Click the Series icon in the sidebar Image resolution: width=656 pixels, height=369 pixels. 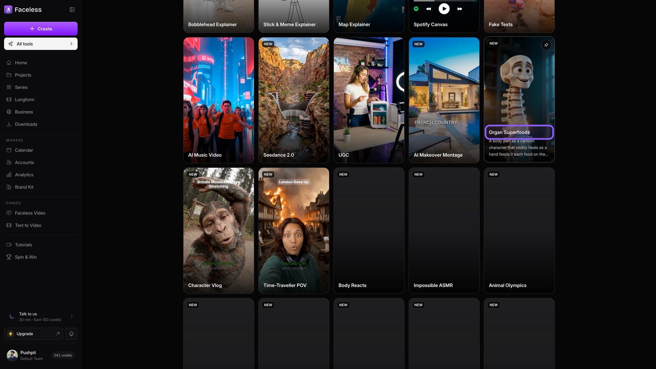point(9,87)
